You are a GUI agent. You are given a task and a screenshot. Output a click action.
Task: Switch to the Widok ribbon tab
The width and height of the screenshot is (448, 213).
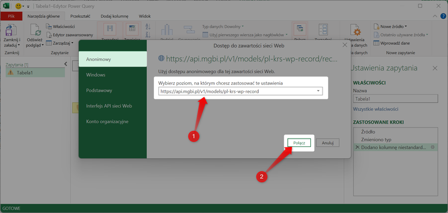click(x=144, y=16)
